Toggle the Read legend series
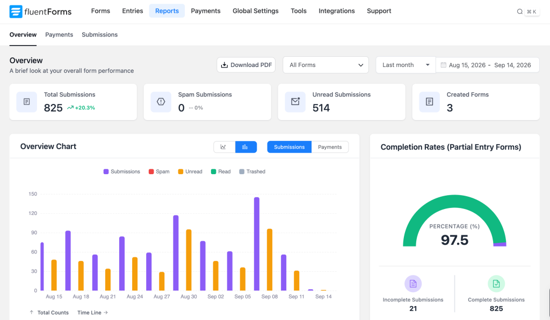 coord(221,172)
